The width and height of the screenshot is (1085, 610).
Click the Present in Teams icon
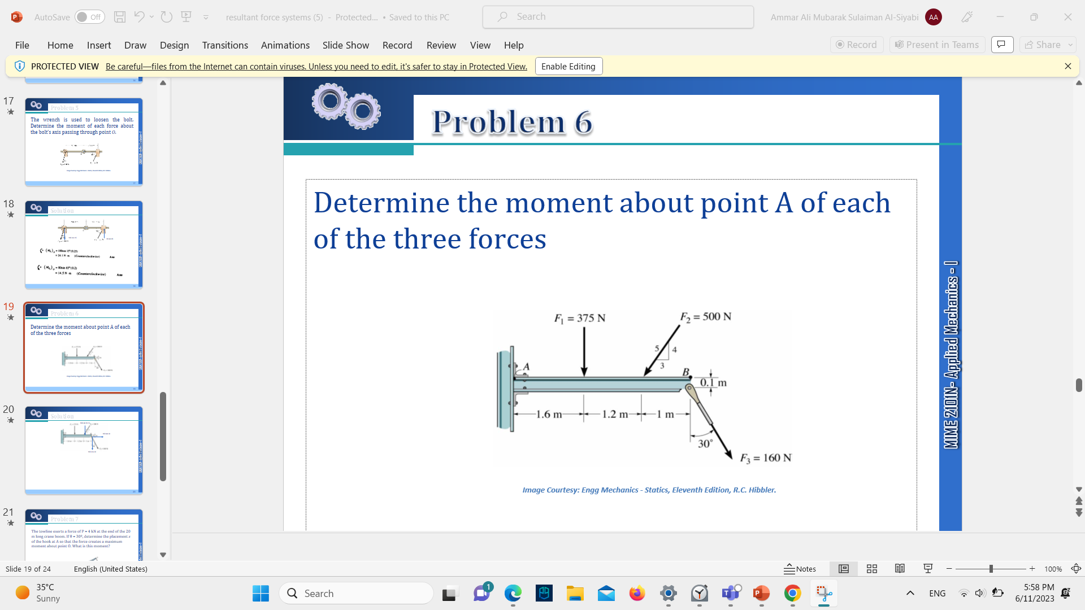tap(936, 45)
